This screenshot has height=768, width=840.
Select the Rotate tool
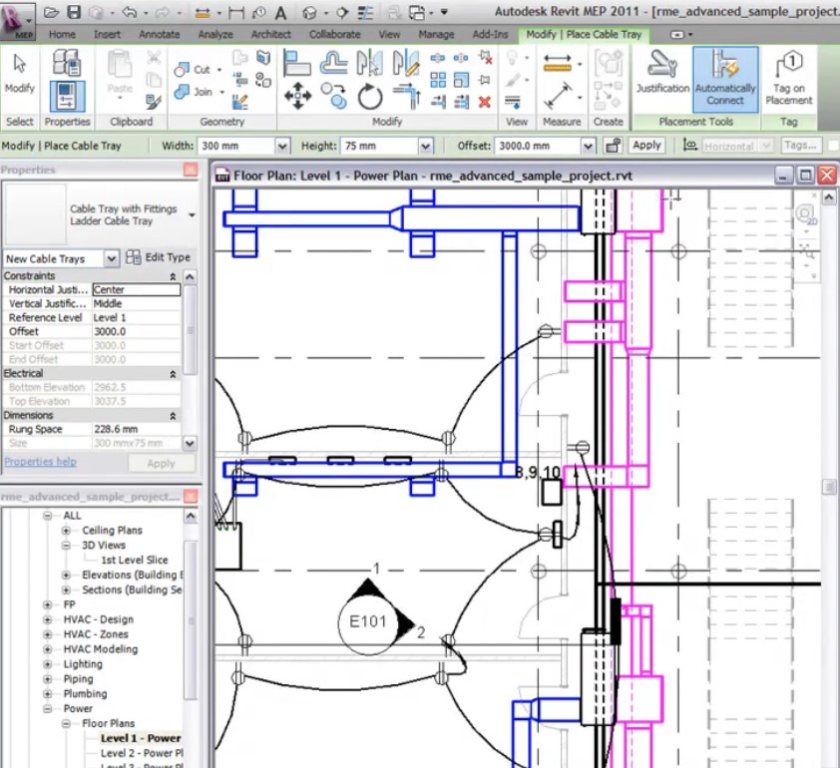(x=370, y=97)
